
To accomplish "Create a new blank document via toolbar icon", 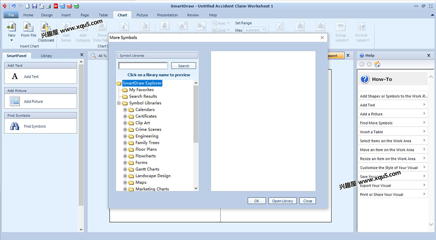I will coord(27,6).
